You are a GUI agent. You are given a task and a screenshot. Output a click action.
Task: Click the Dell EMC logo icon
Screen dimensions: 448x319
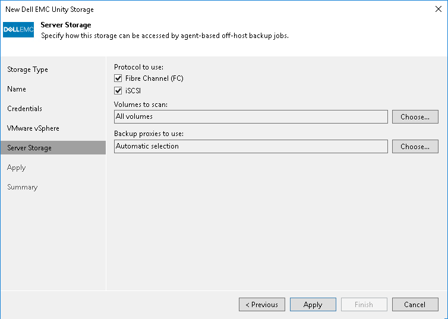pyautogui.click(x=18, y=29)
